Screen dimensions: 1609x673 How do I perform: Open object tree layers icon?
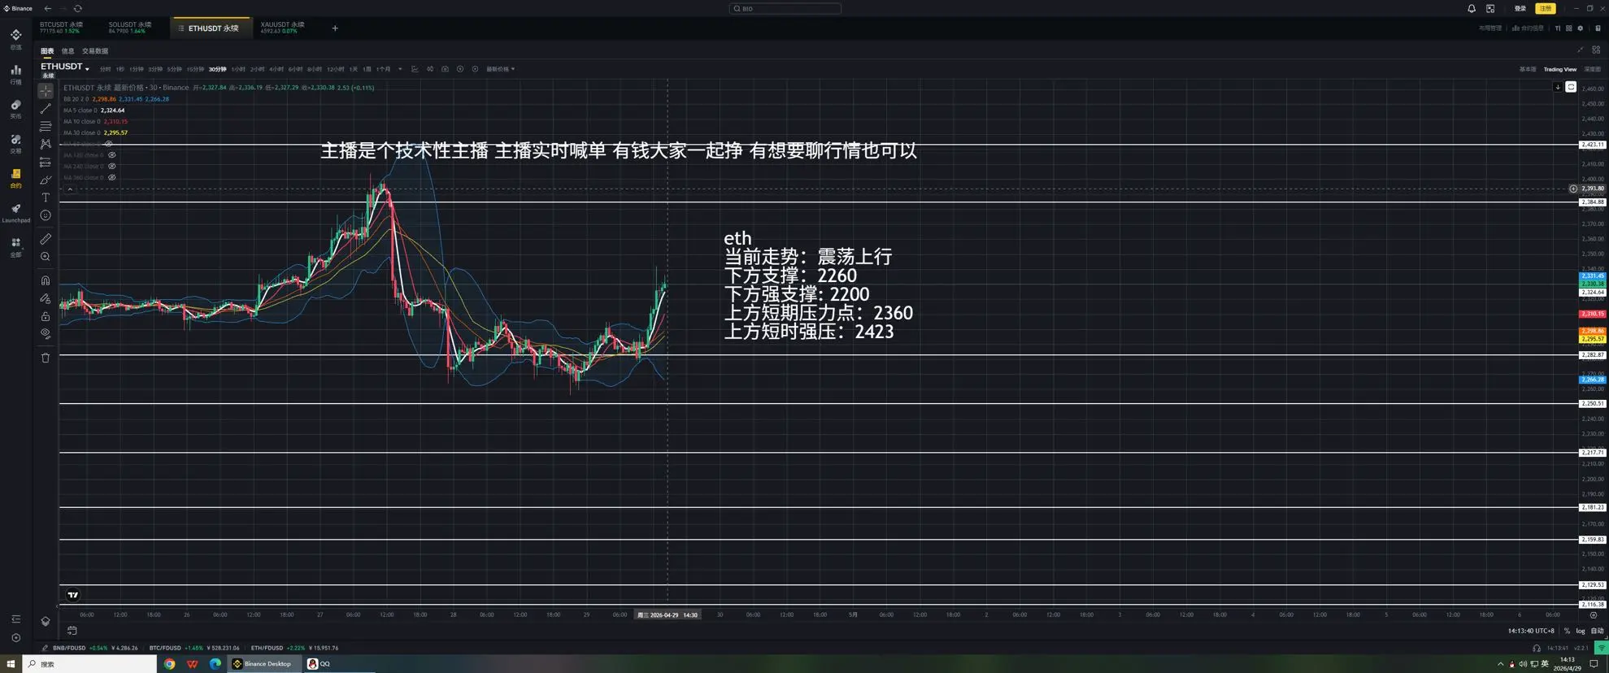pyautogui.click(x=46, y=622)
